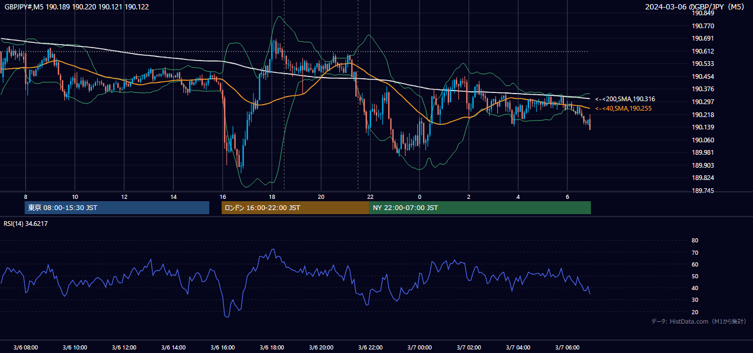The width and height of the screenshot is (753, 353).
Task: Click hour label 22 under the price chart
Action: click(370, 197)
